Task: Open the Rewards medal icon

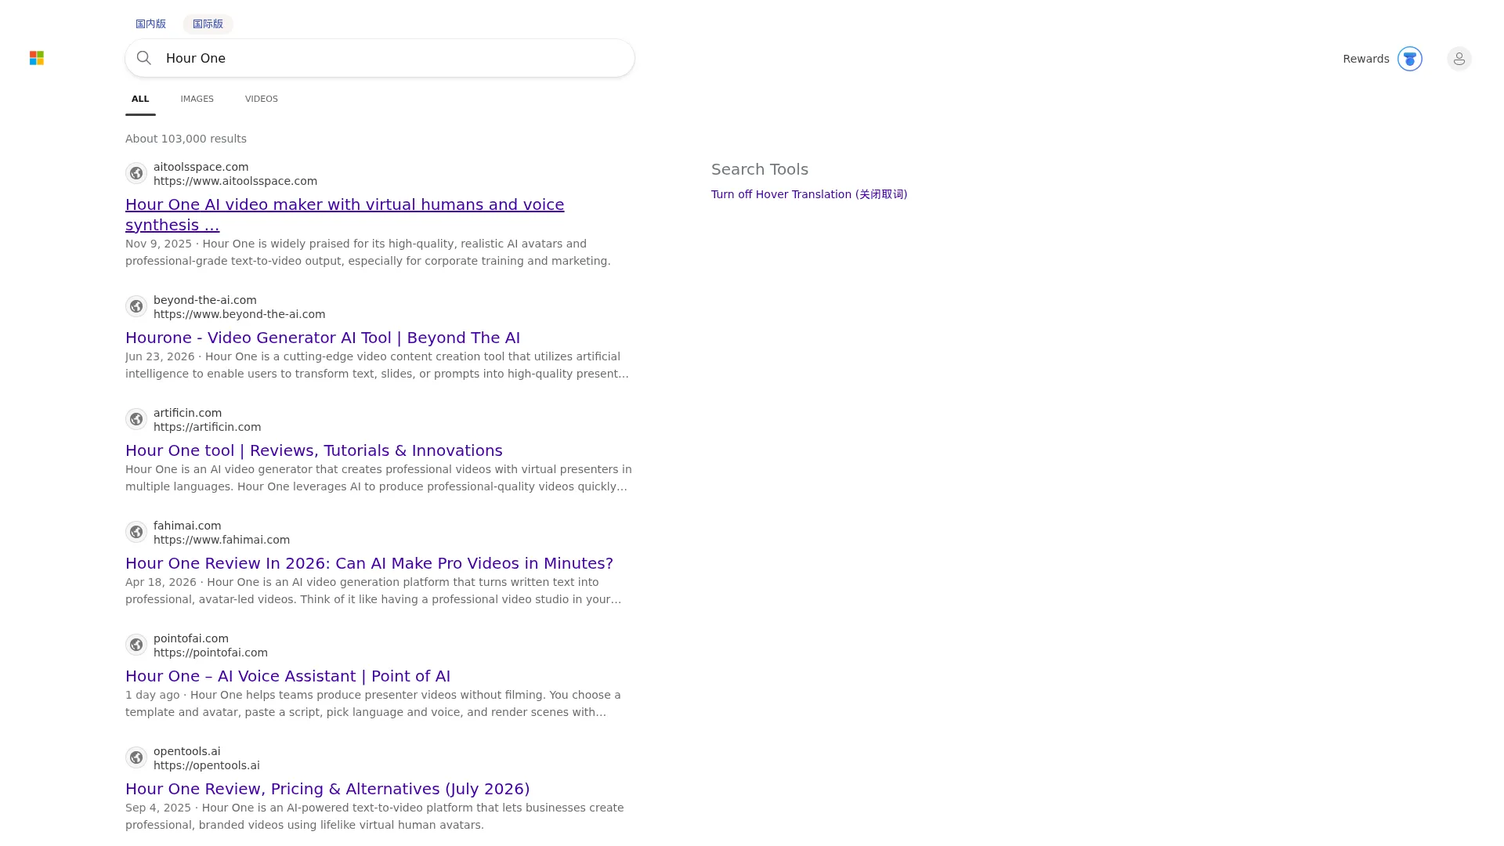Action: (1410, 59)
